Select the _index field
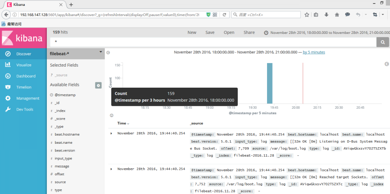Screen dimensions: 390x194 (x=60, y=111)
